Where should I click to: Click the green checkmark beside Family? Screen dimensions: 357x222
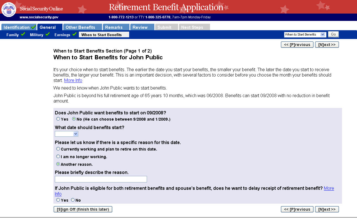tap(23, 34)
